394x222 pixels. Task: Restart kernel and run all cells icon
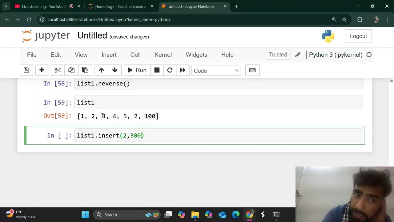(x=183, y=70)
